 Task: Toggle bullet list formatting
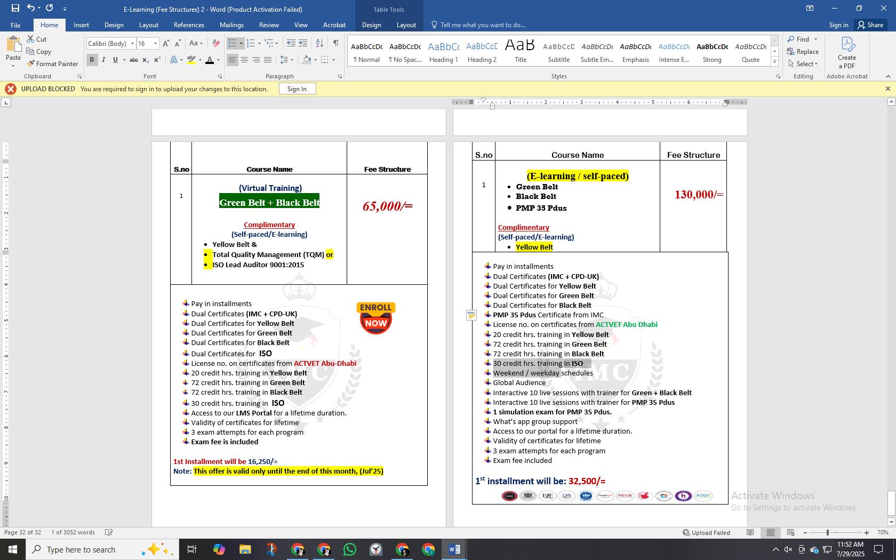(232, 43)
